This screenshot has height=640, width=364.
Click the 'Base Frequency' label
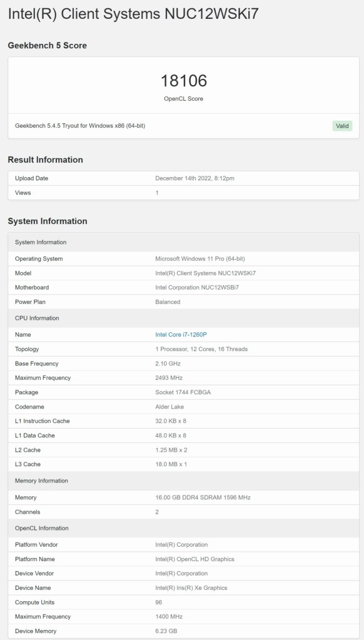(x=37, y=363)
